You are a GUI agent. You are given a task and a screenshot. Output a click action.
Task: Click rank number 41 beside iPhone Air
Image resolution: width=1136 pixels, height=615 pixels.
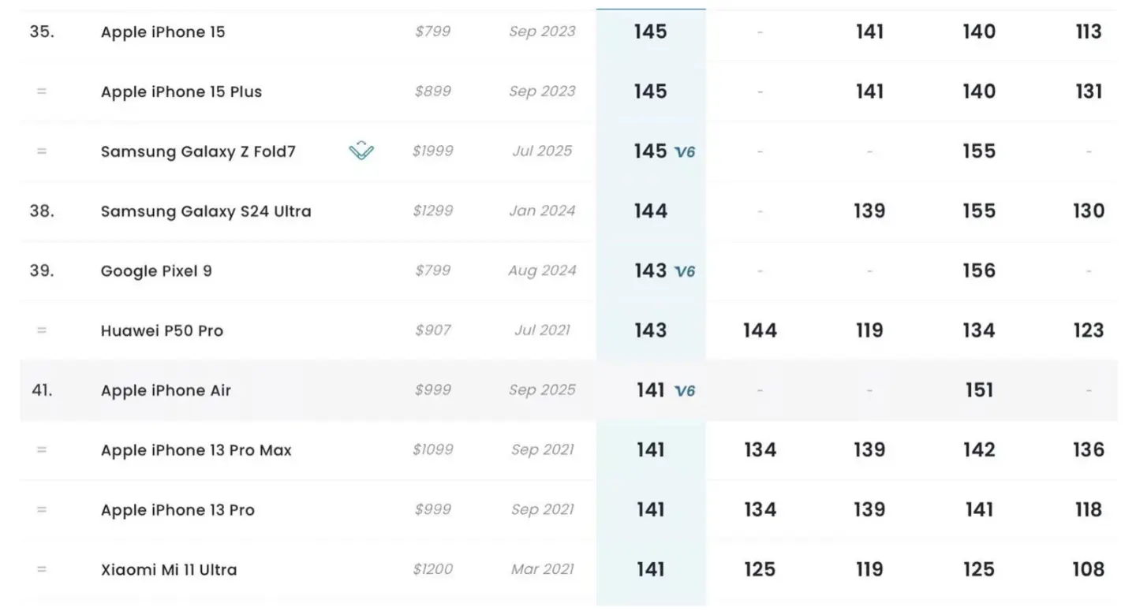[42, 390]
